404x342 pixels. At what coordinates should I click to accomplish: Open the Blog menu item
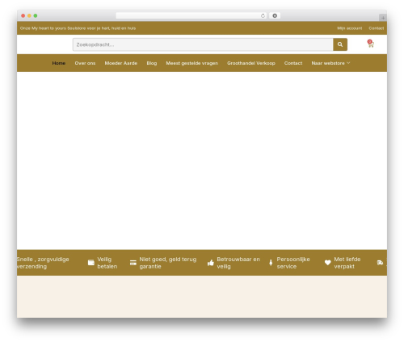(152, 63)
